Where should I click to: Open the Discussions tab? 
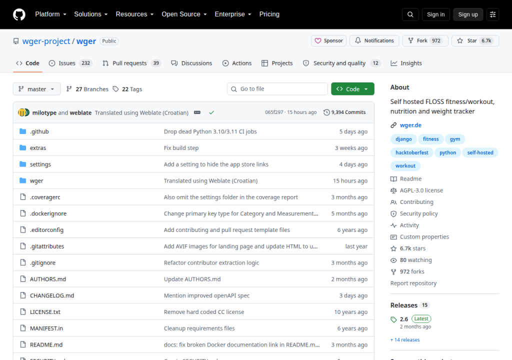point(191,63)
